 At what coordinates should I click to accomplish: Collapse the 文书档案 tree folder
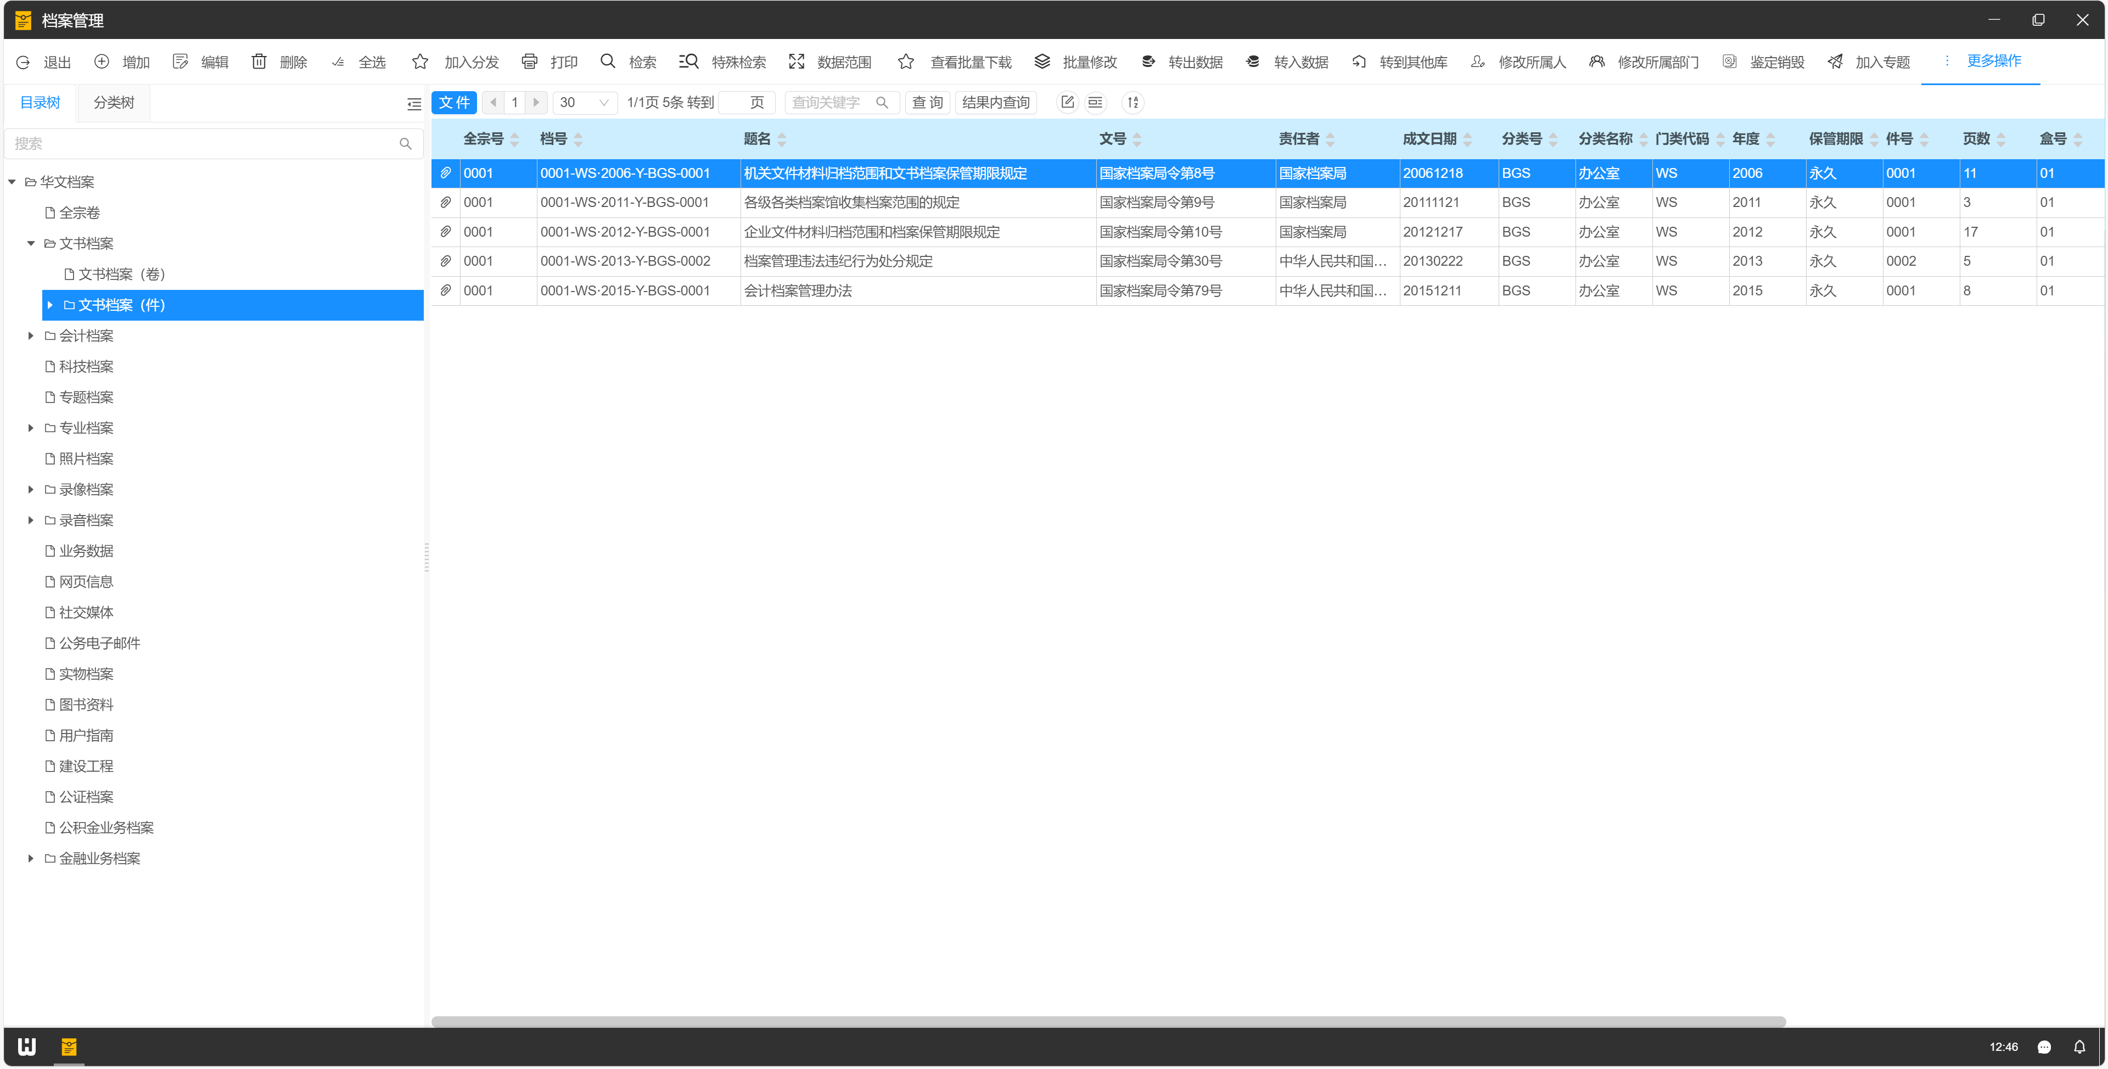point(31,243)
